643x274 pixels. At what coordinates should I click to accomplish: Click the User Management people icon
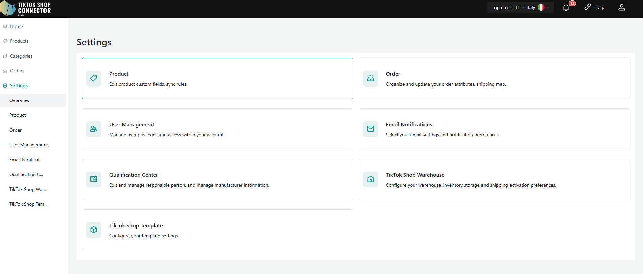click(94, 129)
